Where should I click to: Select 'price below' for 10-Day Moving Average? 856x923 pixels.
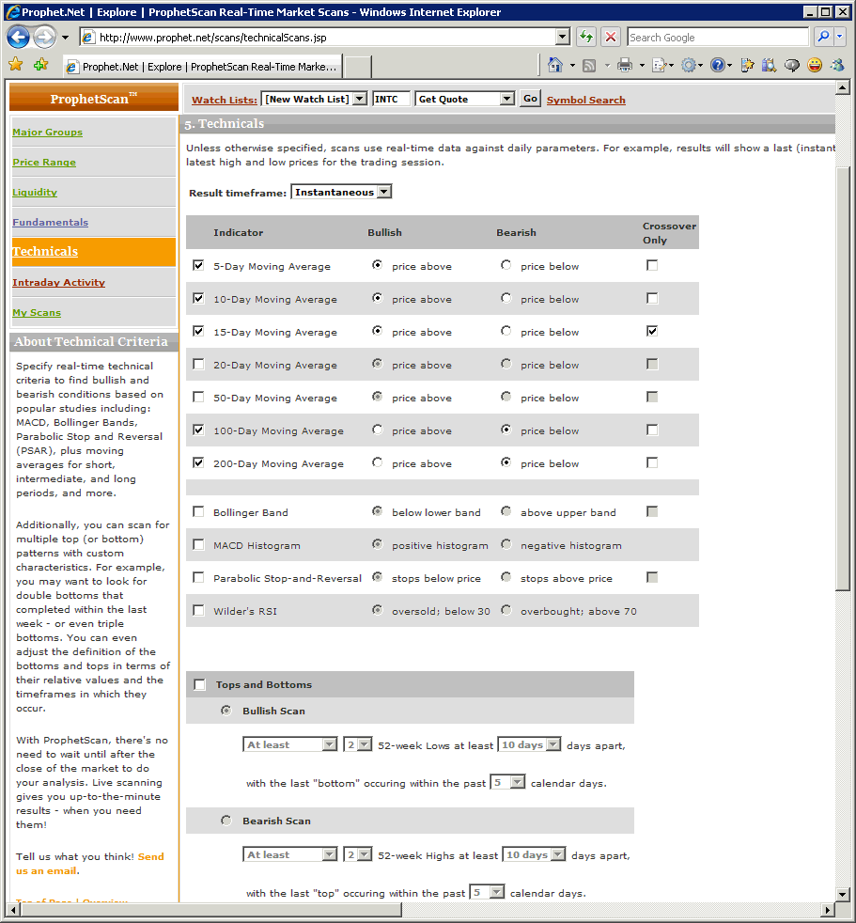(506, 299)
